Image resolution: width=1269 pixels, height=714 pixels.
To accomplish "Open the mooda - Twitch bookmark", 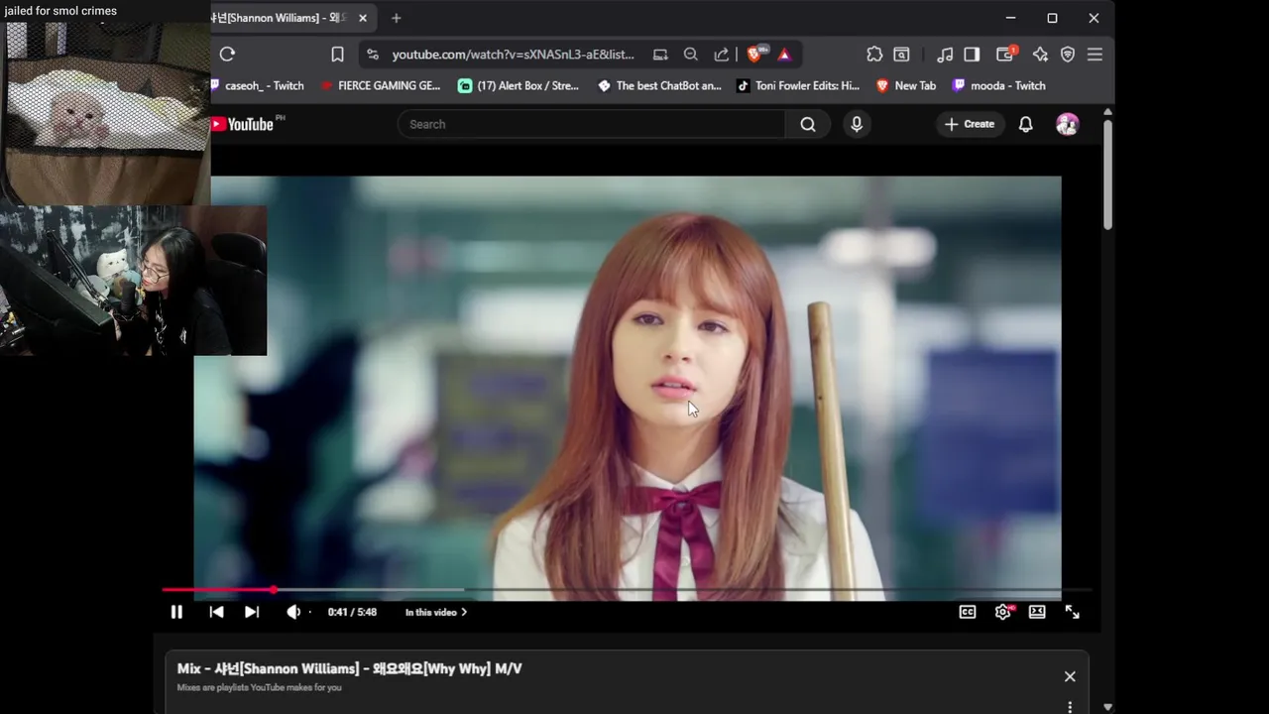I will [998, 86].
